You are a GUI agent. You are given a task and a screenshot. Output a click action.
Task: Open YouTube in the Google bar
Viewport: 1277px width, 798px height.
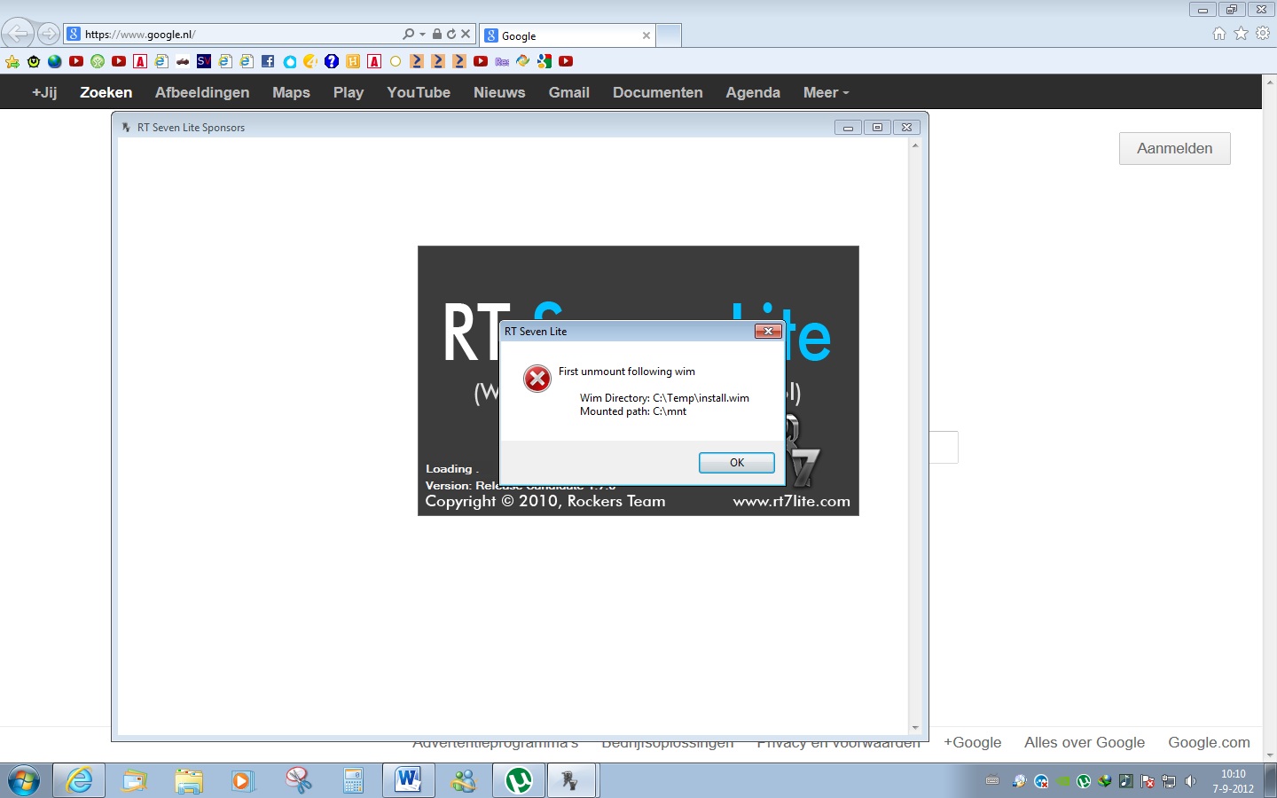(419, 92)
